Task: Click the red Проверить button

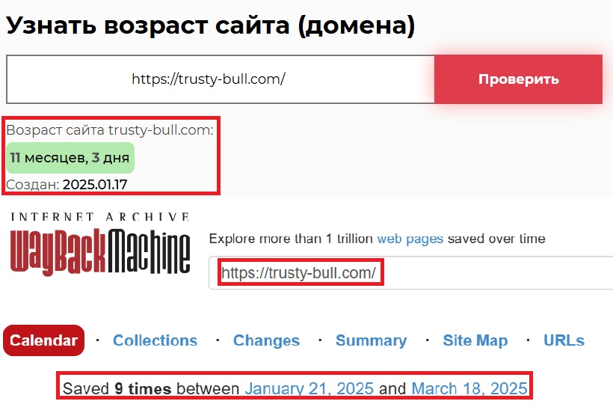Action: pos(518,79)
